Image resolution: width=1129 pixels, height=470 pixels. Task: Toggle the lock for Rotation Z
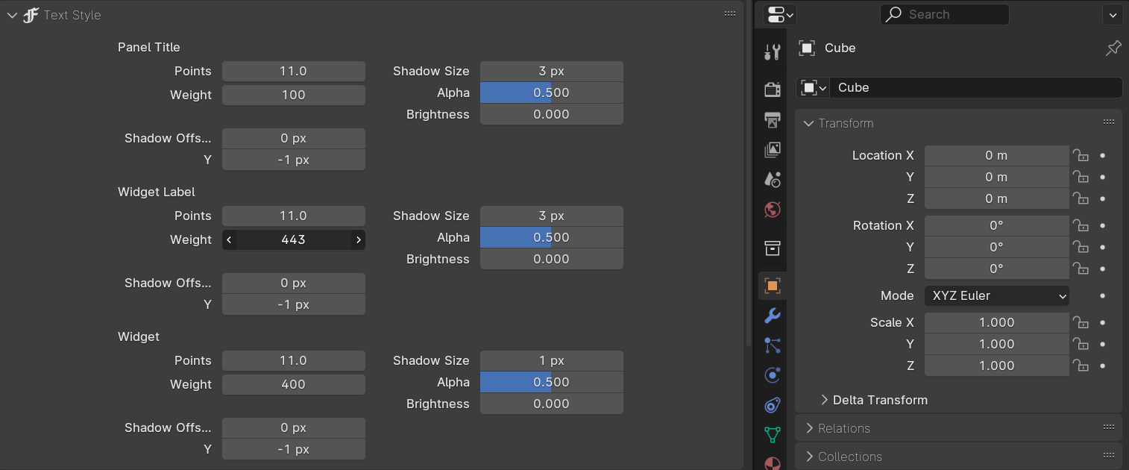click(1081, 269)
